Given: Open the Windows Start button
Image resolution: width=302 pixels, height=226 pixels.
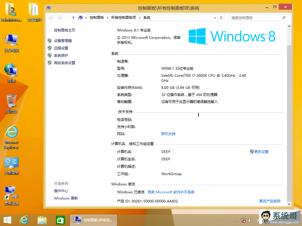Looking at the screenshot, I should click(x=7, y=220).
